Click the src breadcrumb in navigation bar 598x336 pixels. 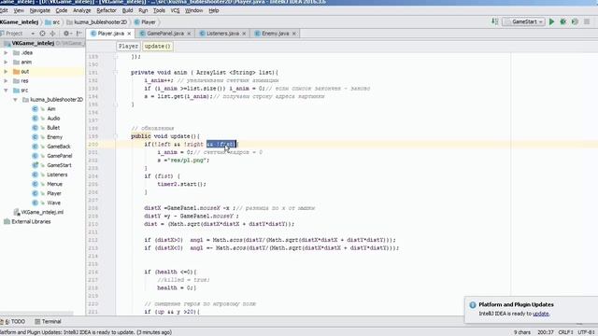52,22
